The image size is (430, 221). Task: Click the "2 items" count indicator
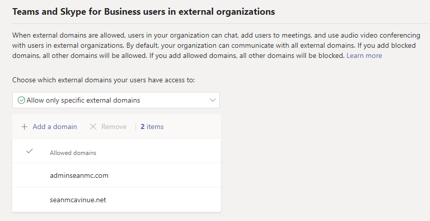152,127
